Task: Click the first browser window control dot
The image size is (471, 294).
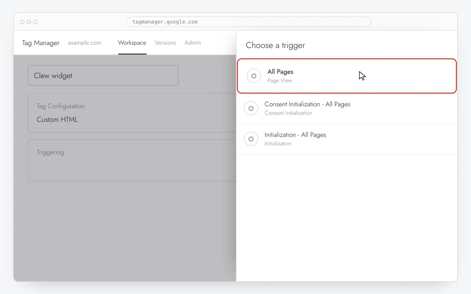Action: (x=22, y=22)
